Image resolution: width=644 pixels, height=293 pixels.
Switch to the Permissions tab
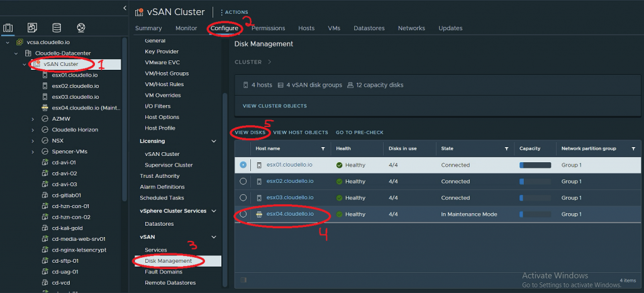tap(268, 28)
